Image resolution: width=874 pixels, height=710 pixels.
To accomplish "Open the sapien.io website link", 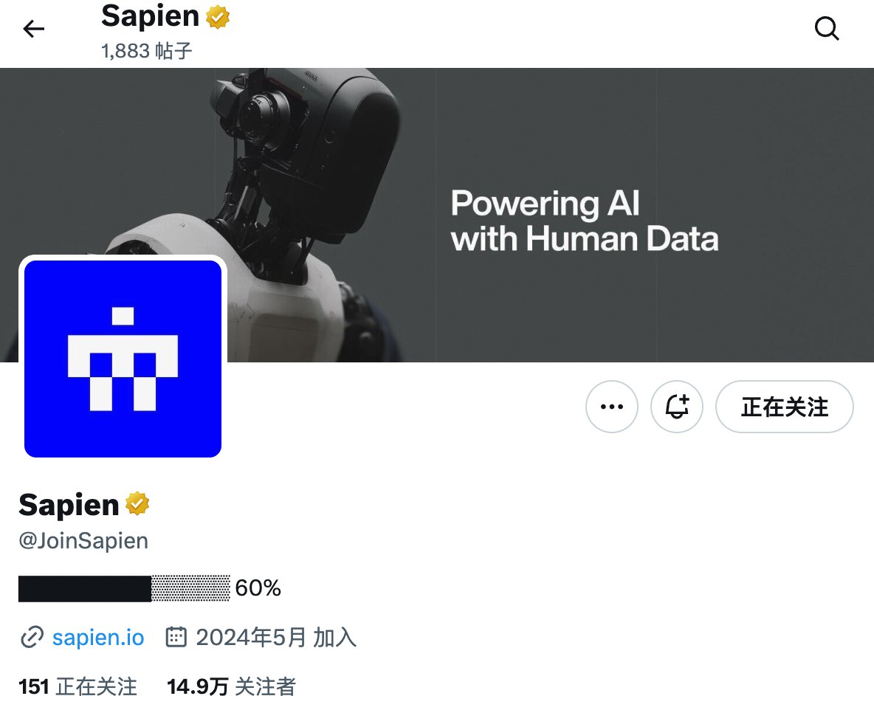I will point(98,637).
